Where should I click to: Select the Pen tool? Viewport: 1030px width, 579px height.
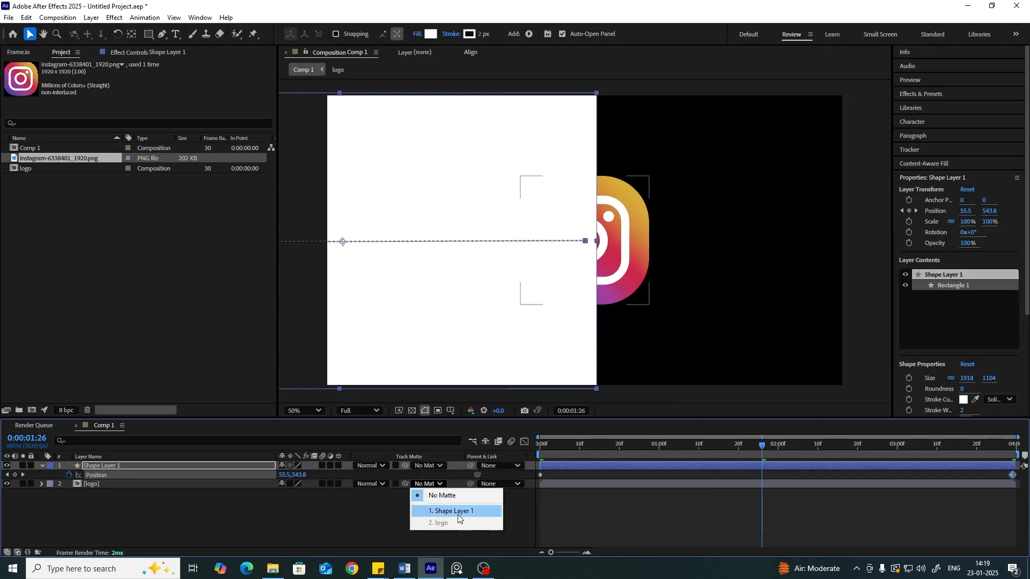[x=162, y=34]
